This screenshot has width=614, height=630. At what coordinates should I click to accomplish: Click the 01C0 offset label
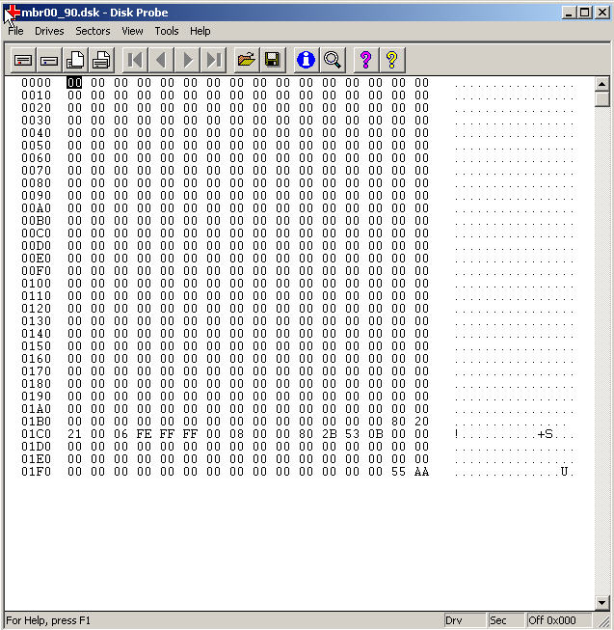click(36, 434)
